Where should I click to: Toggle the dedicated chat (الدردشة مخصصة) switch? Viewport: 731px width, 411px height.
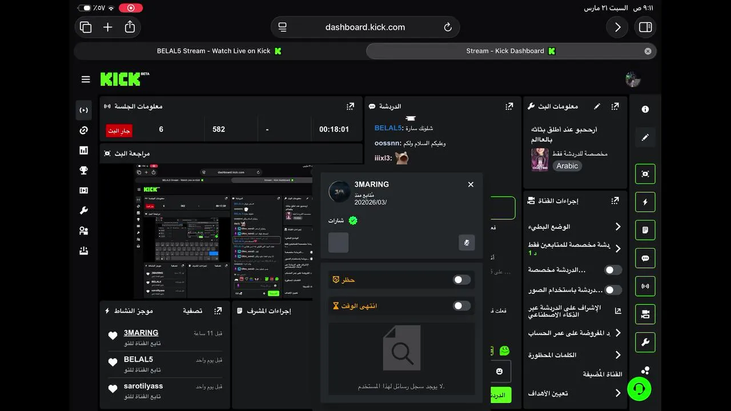[613, 270]
